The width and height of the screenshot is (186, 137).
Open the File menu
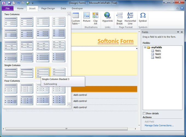[x=7, y=8]
